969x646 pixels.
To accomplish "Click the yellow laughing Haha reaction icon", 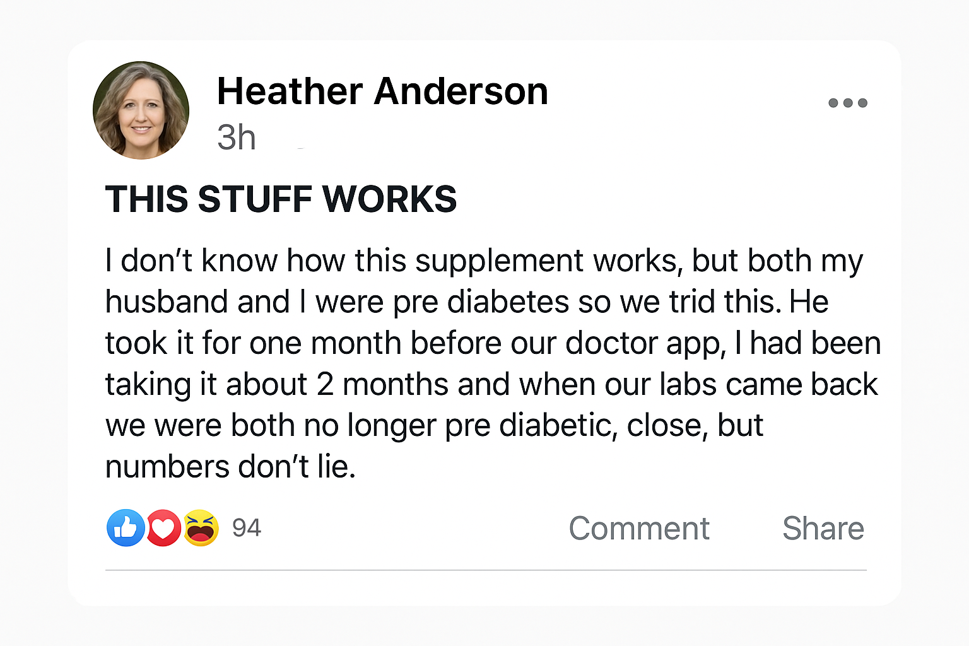I will (201, 527).
